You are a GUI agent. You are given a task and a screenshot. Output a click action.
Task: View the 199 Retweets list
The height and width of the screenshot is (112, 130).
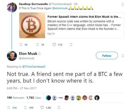(x=16, y=98)
